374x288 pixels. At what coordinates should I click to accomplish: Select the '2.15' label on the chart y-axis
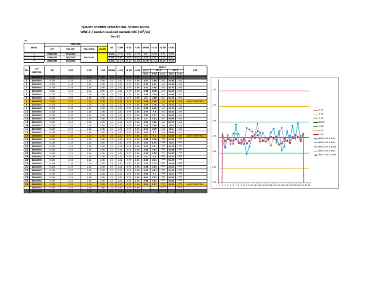pyautogui.click(x=214, y=183)
